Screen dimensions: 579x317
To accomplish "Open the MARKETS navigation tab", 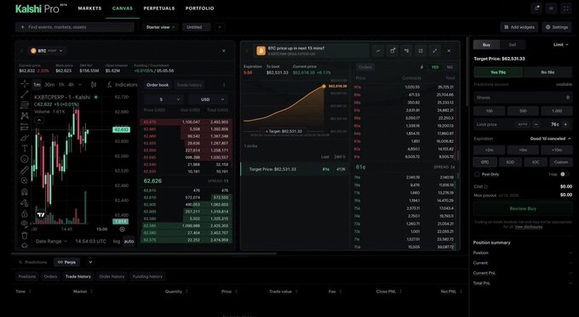I will point(89,8).
